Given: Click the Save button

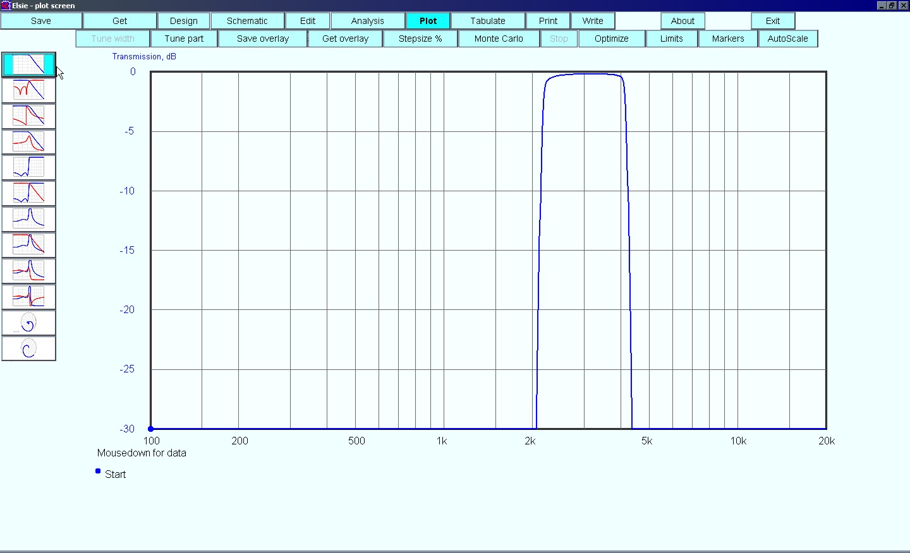Looking at the screenshot, I should pyautogui.click(x=41, y=21).
